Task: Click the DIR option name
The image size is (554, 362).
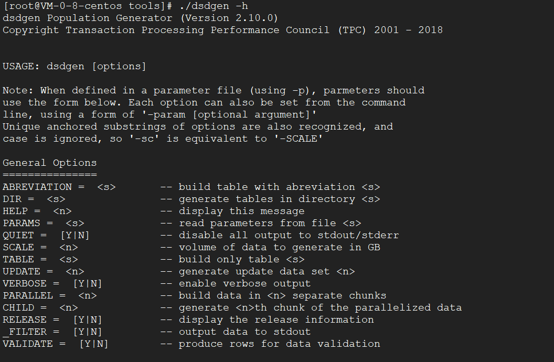Action: pos(12,199)
